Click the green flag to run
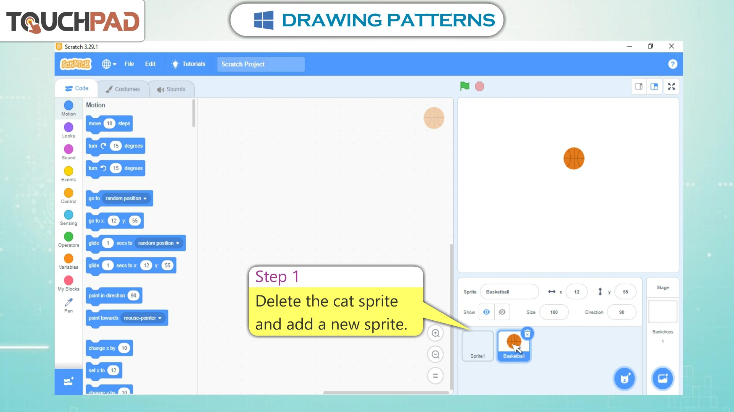The height and width of the screenshot is (412, 734). coord(464,87)
